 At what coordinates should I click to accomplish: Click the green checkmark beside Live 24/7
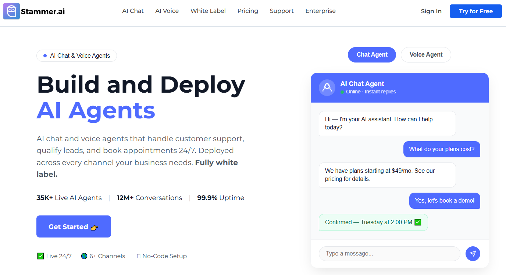pos(40,256)
